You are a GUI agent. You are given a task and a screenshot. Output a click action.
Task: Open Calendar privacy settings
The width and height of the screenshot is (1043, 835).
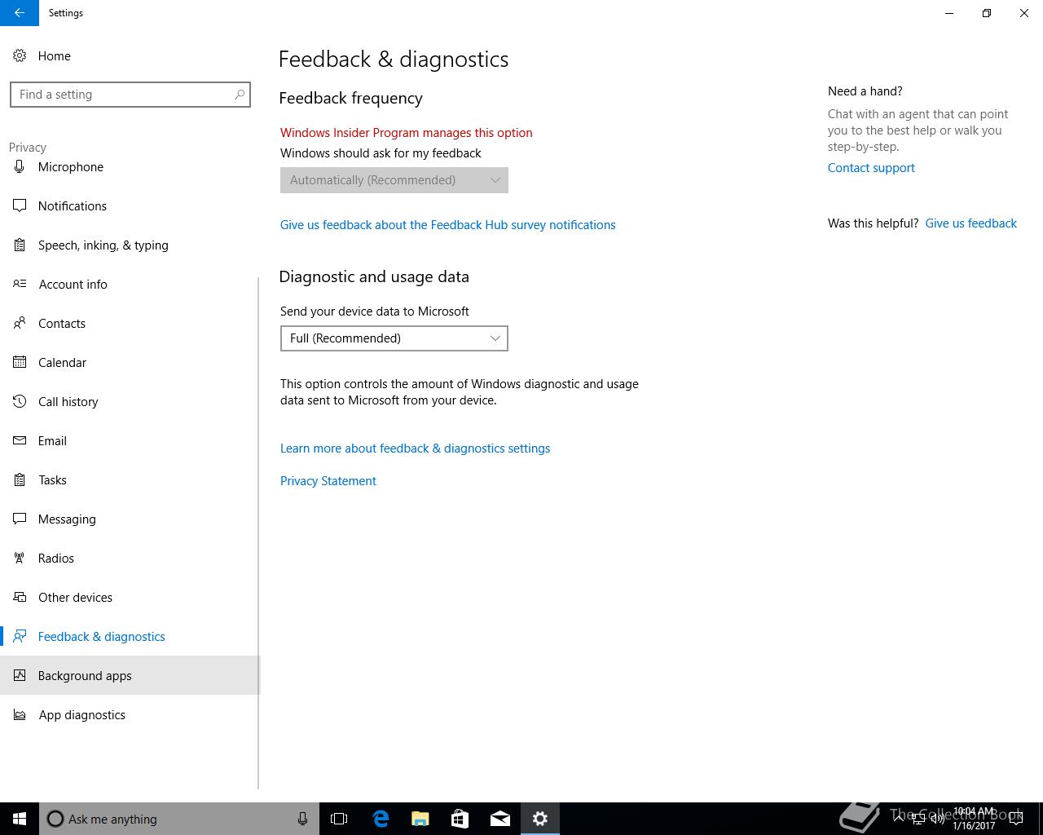click(x=130, y=363)
